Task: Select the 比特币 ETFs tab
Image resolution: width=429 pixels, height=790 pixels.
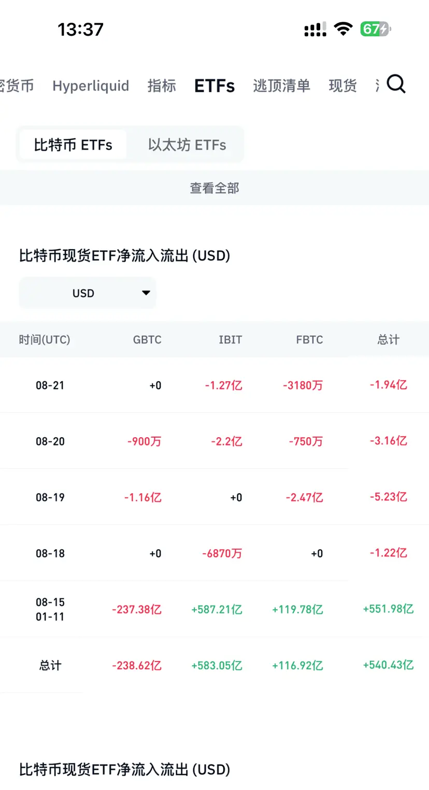Action: coord(73,145)
